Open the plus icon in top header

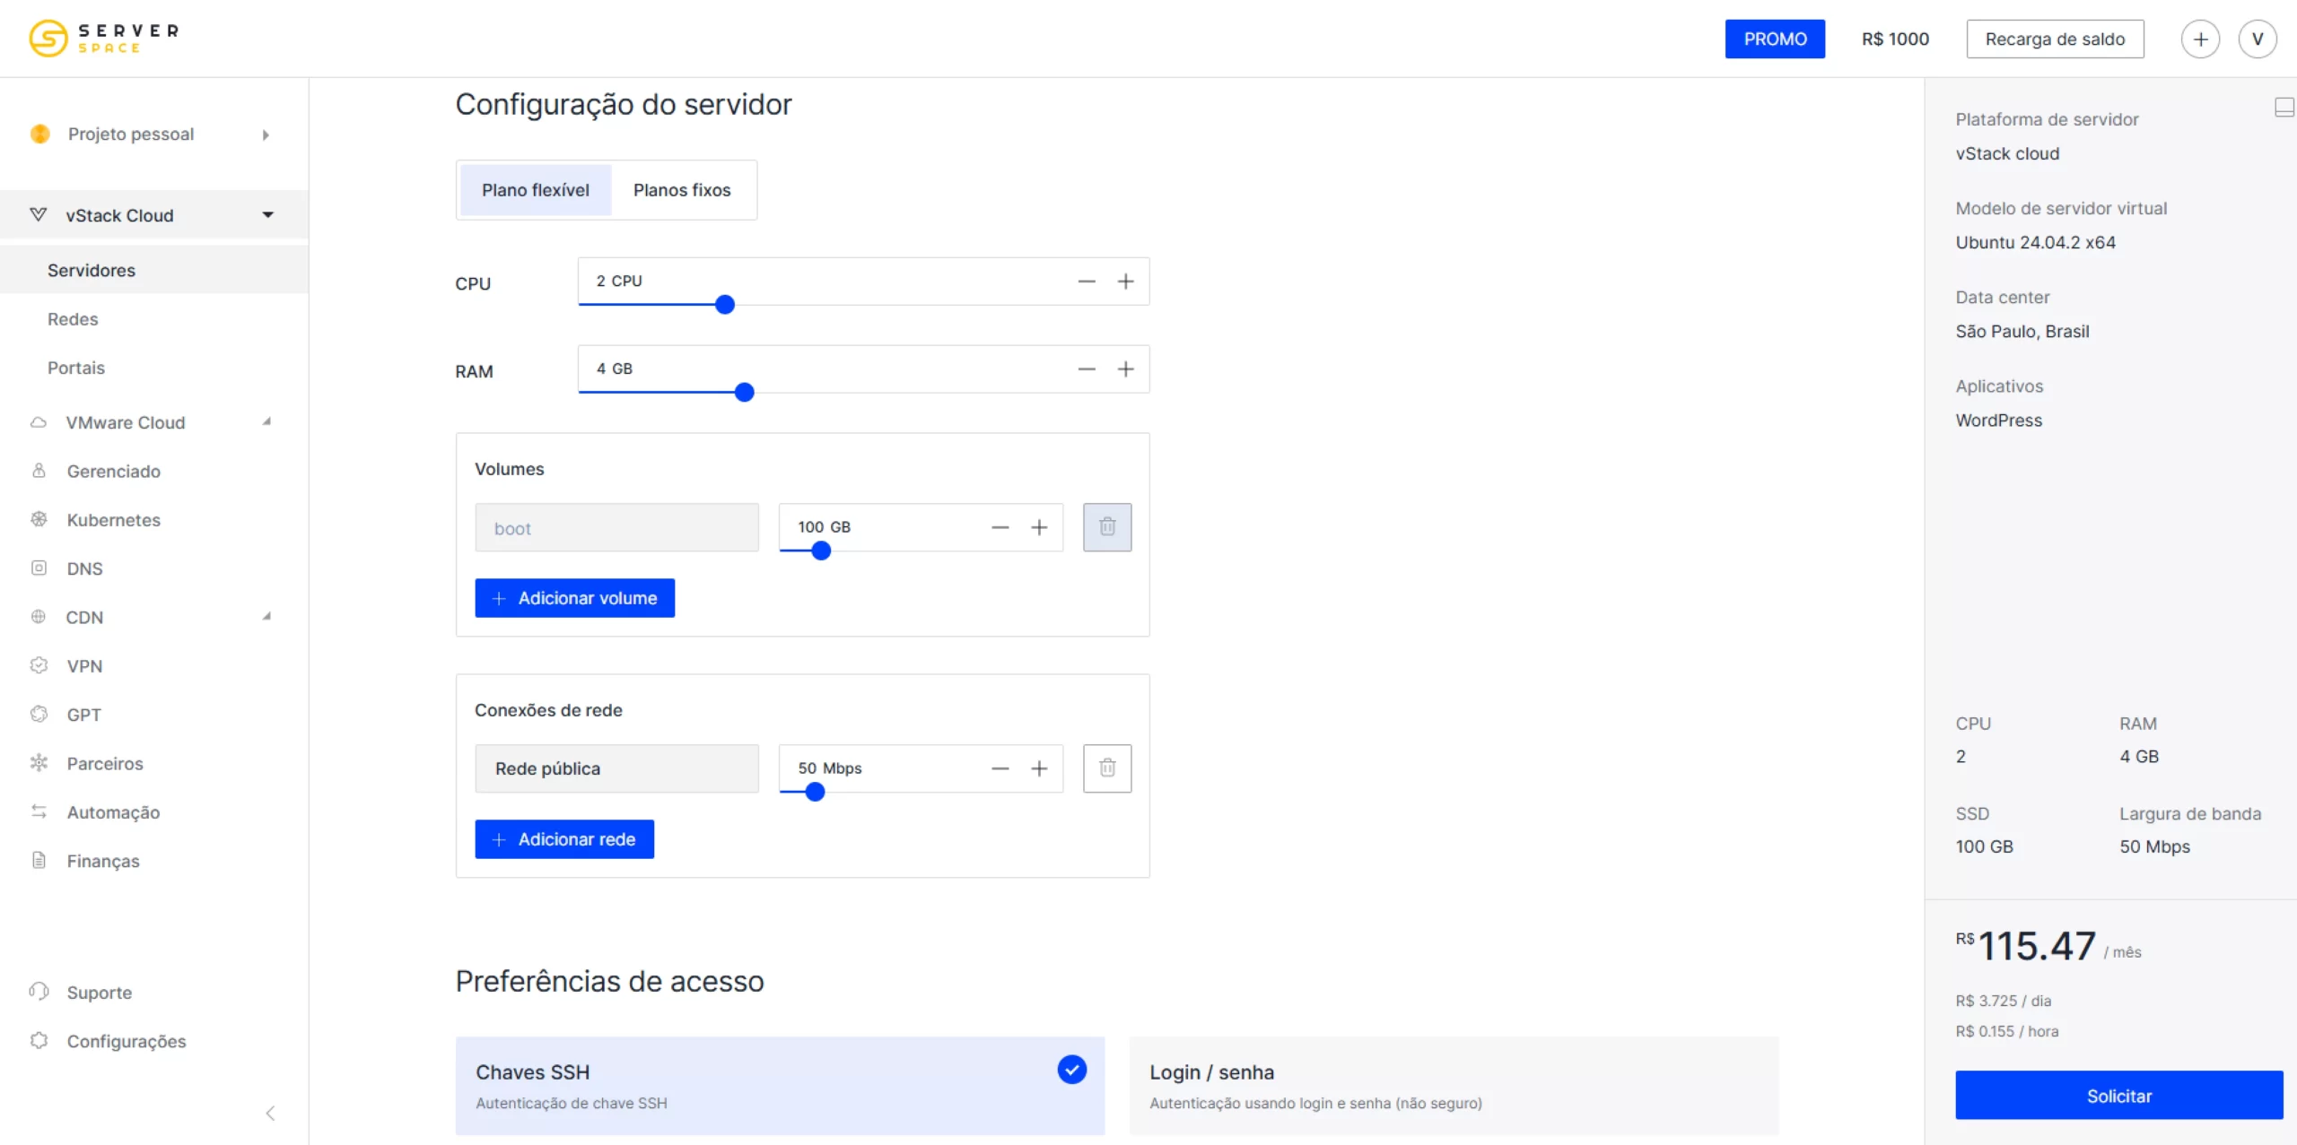point(2199,39)
